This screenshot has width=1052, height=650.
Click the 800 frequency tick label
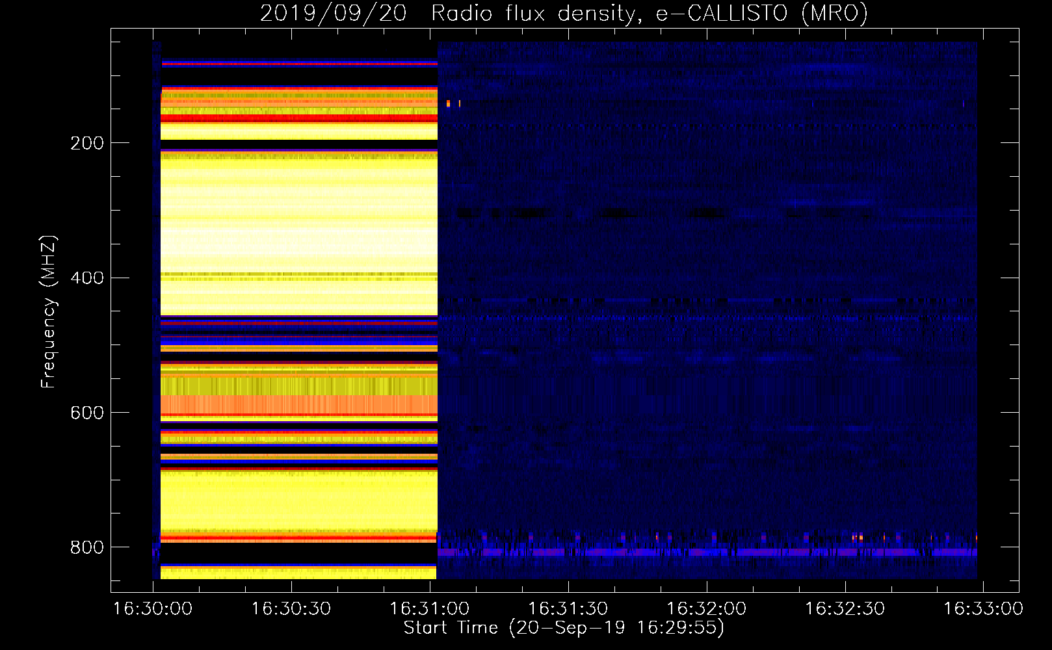[86, 547]
